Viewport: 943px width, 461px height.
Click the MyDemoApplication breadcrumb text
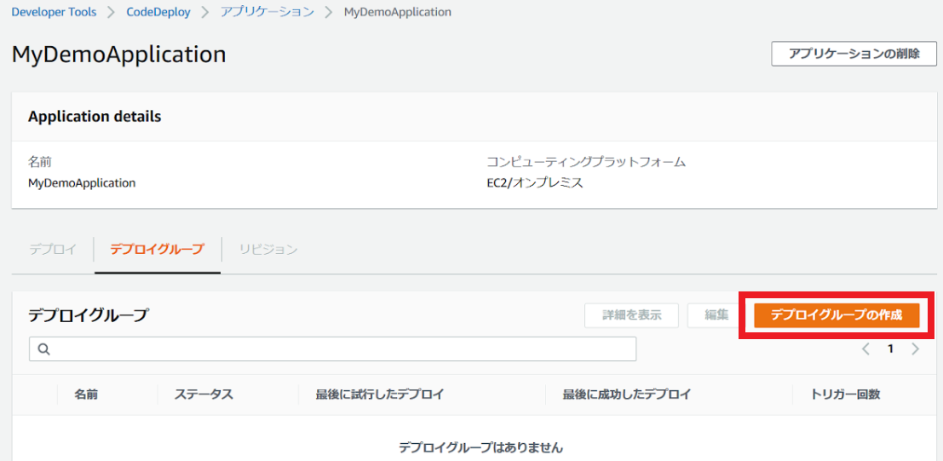(x=398, y=12)
